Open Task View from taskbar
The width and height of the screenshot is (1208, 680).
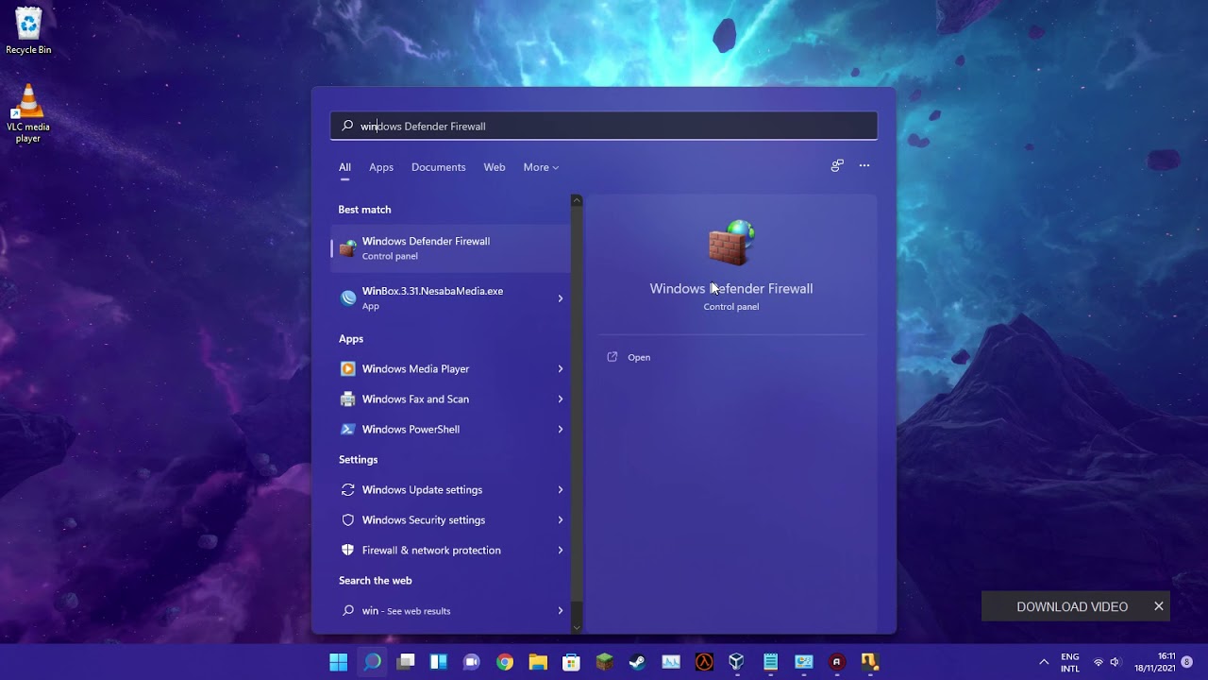tap(406, 662)
